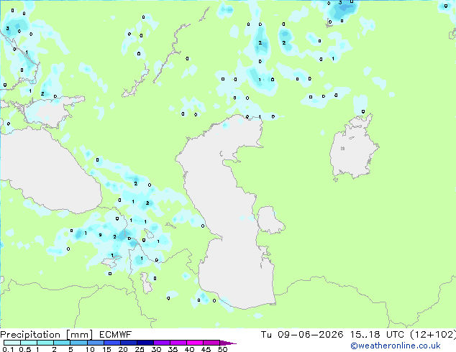The width and height of the screenshot is (456, 352).
Task: Click the Kara-Bogaz-Gol bay east of Caspian
Action: [270, 220]
